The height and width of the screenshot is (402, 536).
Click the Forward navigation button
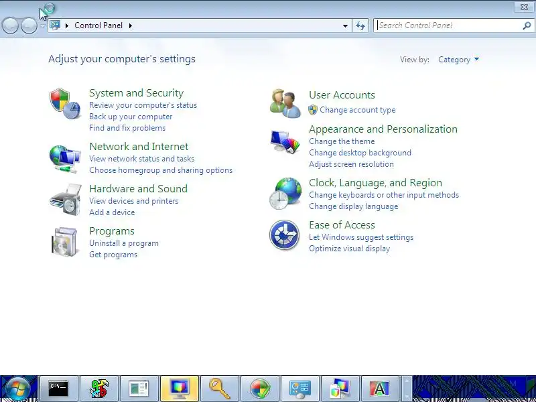(29, 25)
